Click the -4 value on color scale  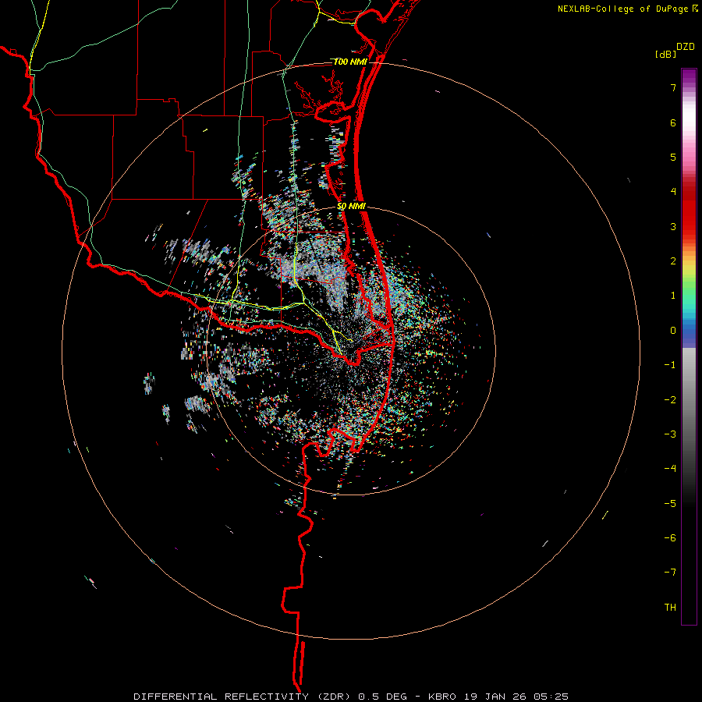(x=670, y=469)
